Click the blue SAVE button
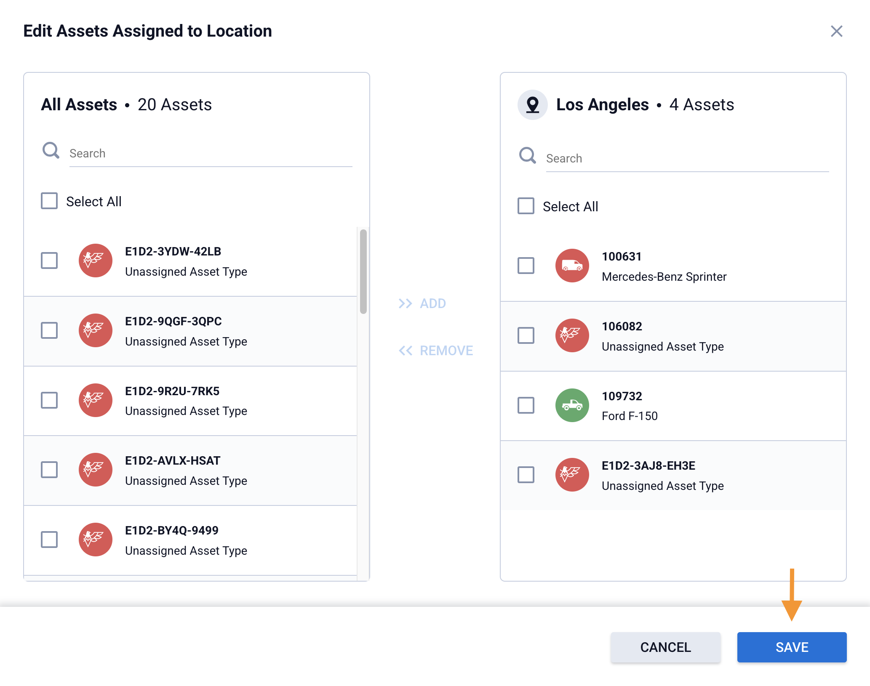 point(791,647)
